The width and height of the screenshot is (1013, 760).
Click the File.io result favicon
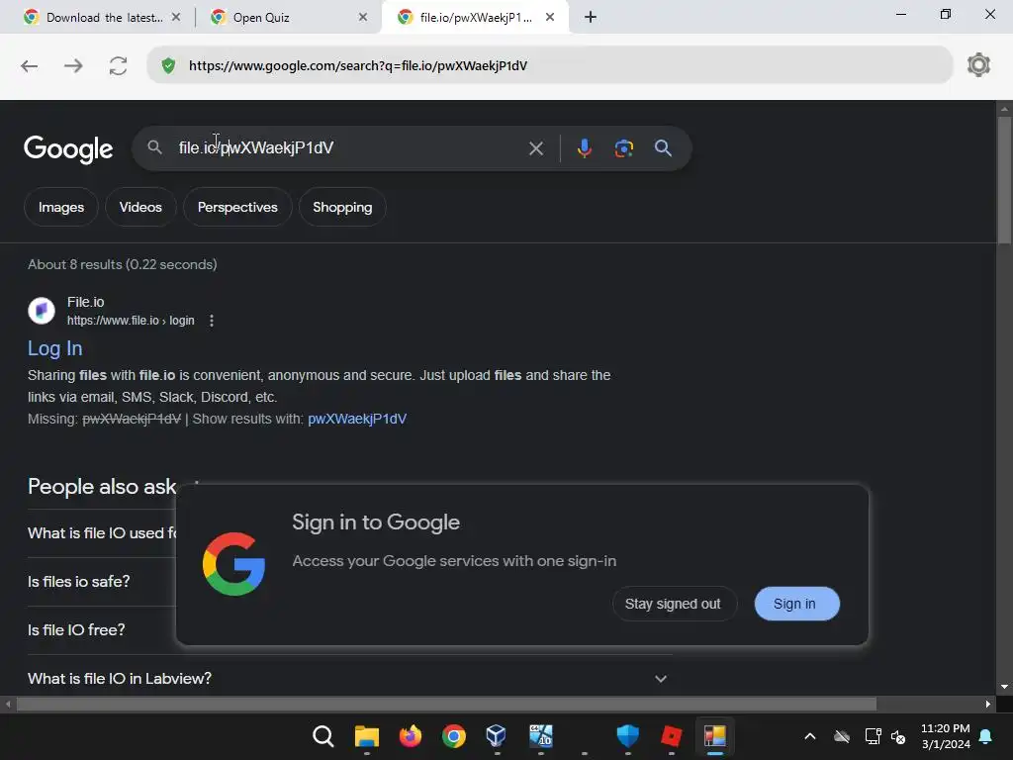(x=42, y=311)
